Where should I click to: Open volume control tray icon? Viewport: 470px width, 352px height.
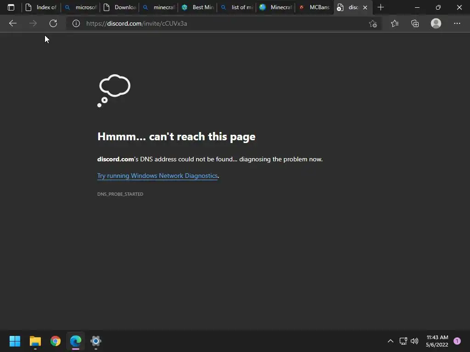(414, 341)
